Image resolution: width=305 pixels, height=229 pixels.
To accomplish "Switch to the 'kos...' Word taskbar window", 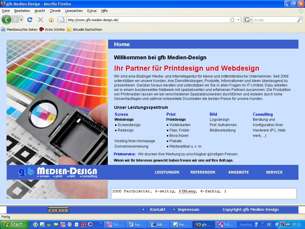I will point(136,225).
